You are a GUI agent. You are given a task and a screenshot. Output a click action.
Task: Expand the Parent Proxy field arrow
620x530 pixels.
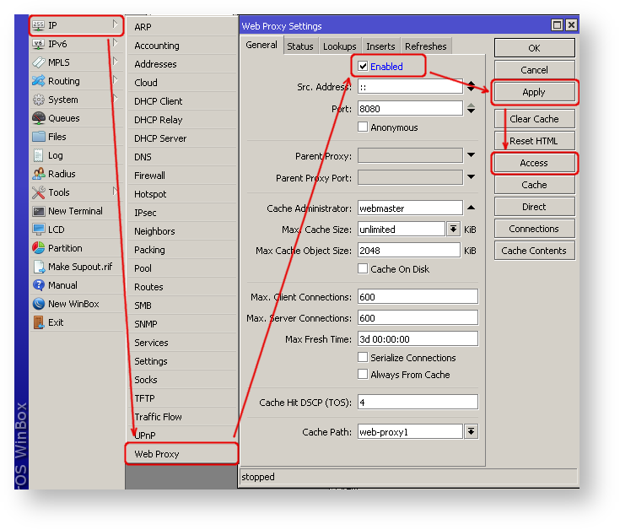point(471,156)
